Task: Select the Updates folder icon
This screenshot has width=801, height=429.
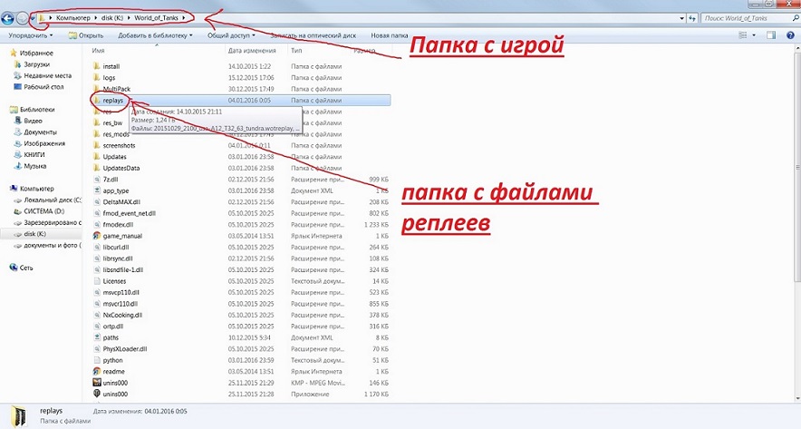Action: coord(97,157)
